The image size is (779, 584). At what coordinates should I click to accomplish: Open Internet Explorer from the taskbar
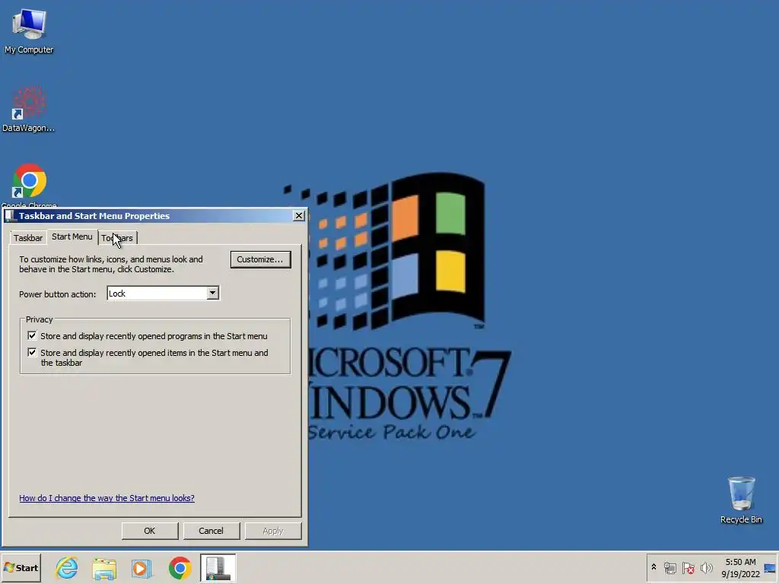(x=67, y=567)
